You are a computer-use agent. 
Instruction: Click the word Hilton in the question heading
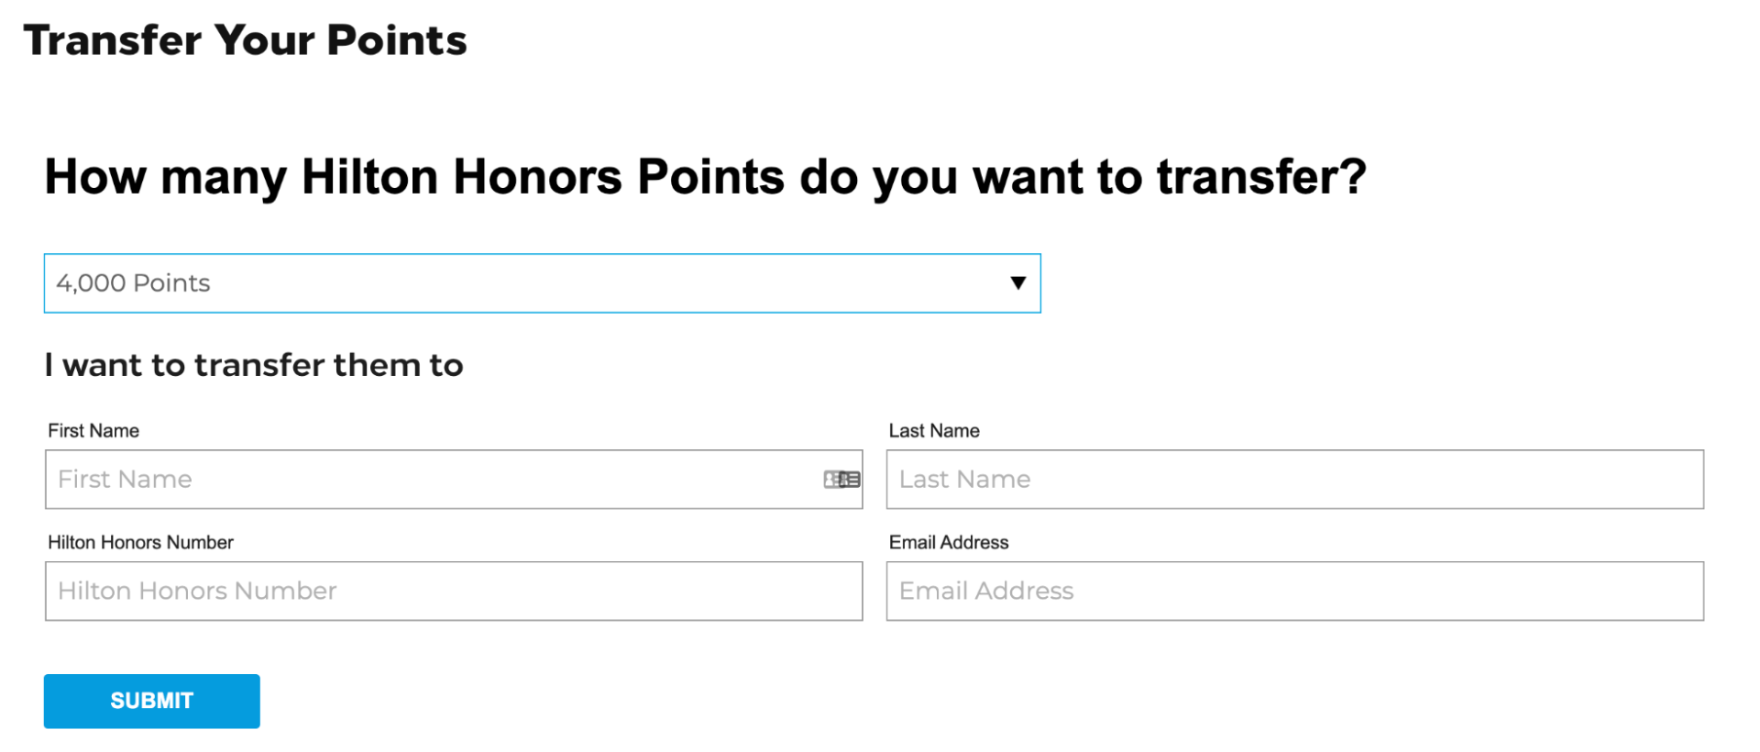point(369,176)
